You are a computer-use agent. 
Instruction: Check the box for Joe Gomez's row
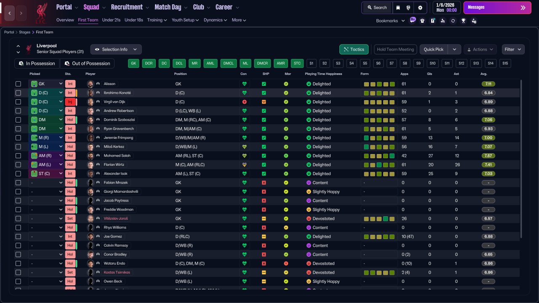coord(18,237)
